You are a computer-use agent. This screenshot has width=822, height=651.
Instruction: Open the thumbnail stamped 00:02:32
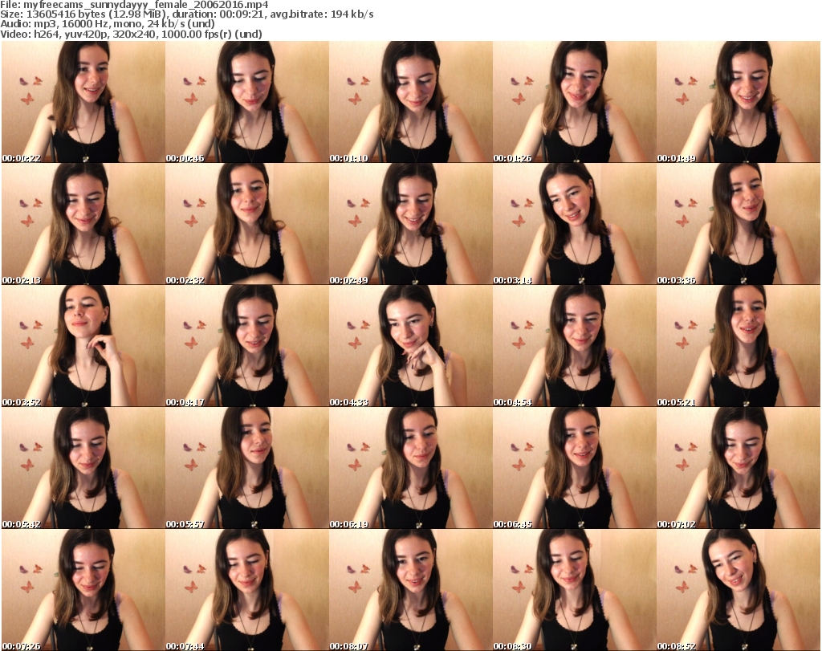coord(247,224)
